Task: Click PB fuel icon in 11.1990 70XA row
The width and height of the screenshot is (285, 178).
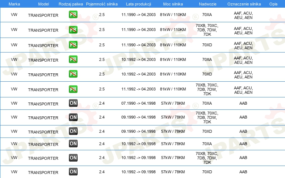Action: click(73, 15)
